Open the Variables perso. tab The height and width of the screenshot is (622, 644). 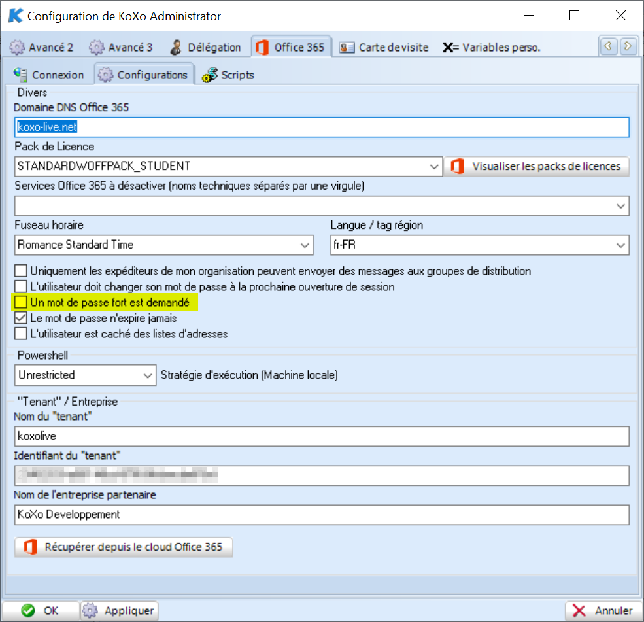(492, 47)
